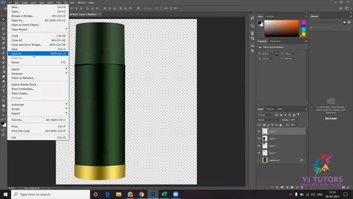Choose Exit from the File menu
The height and width of the screenshot is (199, 353).
pyautogui.click(x=38, y=138)
